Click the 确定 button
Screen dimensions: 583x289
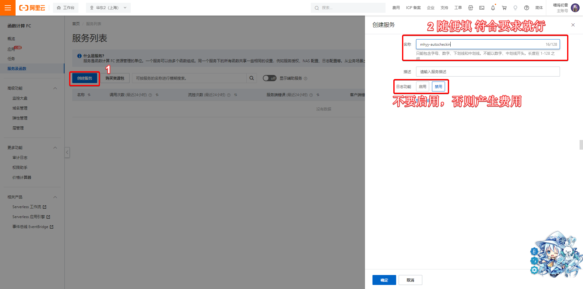point(384,280)
